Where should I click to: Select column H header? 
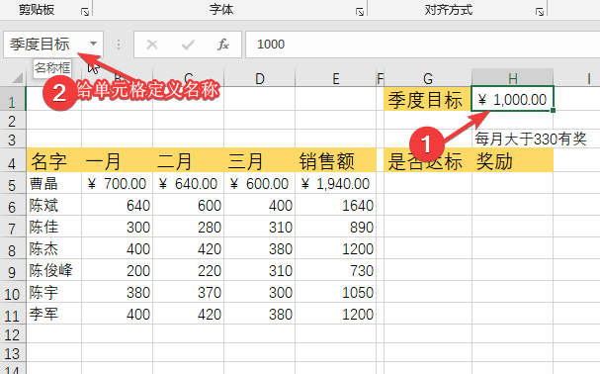pyautogui.click(x=513, y=78)
